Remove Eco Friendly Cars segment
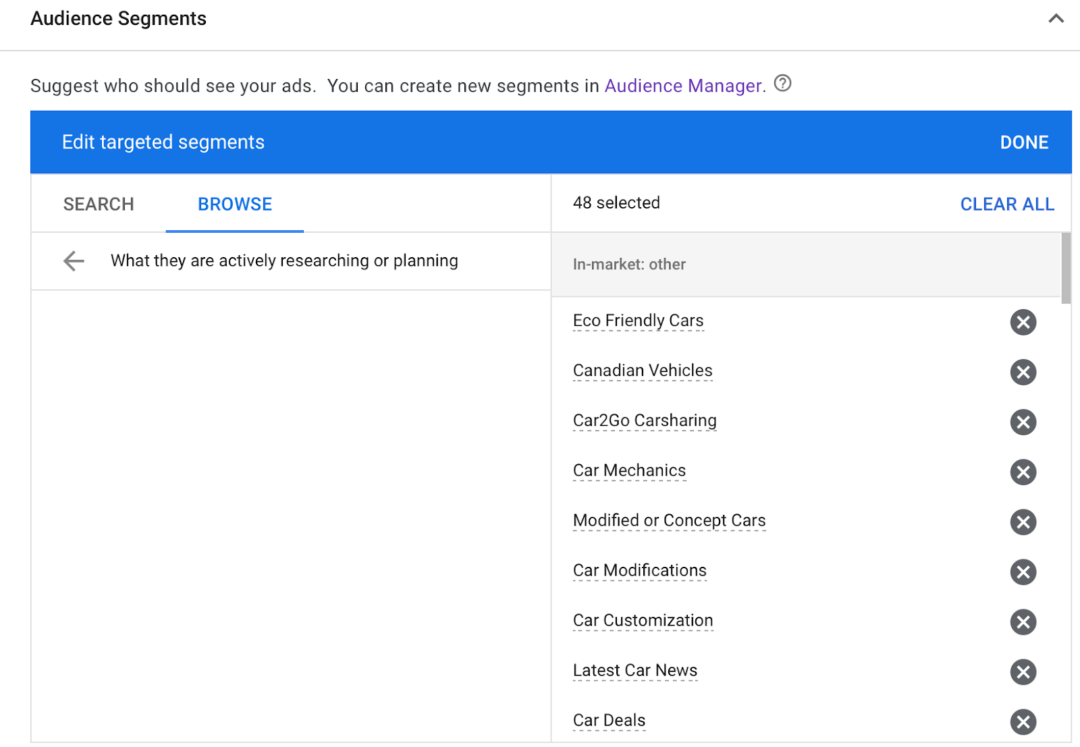Screen dimensions: 1080x747 click(1023, 322)
